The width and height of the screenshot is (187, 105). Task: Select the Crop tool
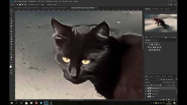11,21
